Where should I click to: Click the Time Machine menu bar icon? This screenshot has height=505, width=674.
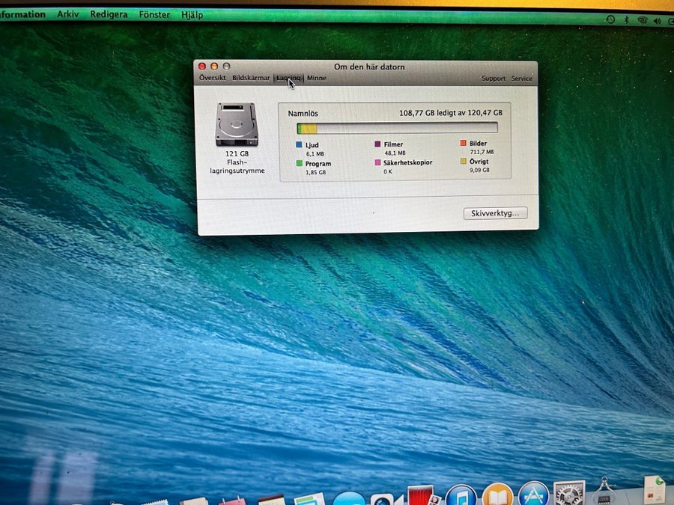point(610,20)
